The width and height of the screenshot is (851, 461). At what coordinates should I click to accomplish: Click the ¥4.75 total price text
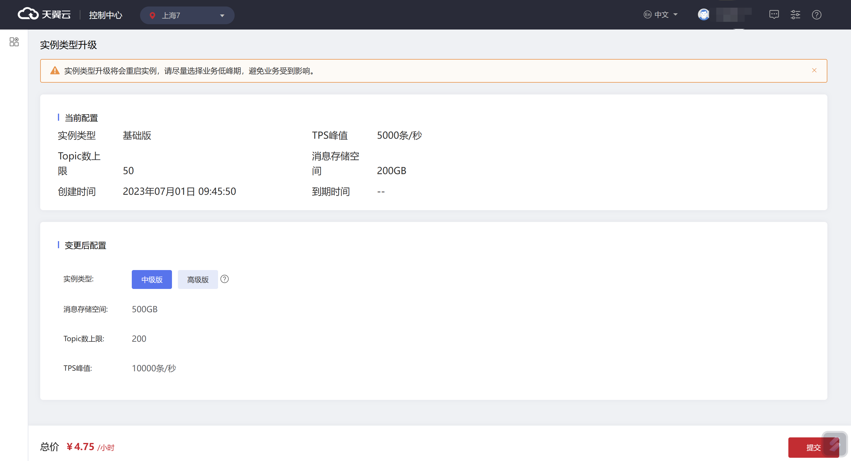click(x=80, y=447)
